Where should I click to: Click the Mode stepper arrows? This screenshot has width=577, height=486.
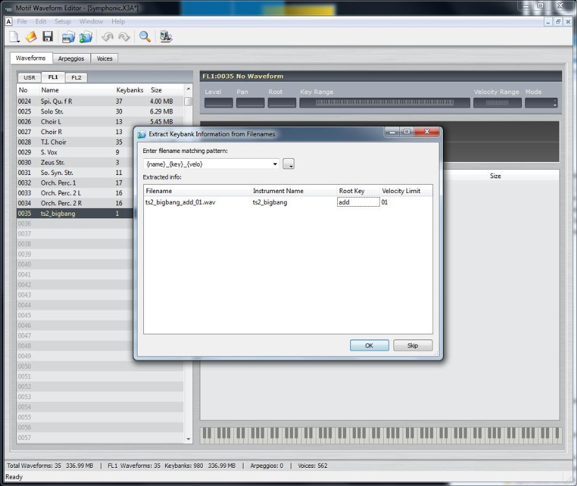tap(555, 103)
